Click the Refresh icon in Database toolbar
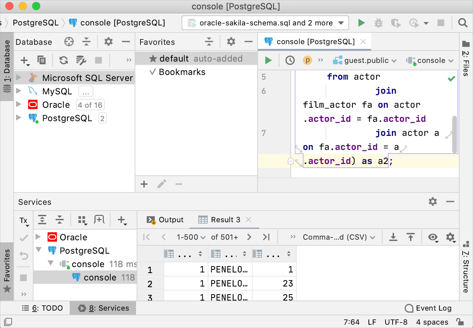The width and height of the screenshot is (473, 328). click(63, 60)
